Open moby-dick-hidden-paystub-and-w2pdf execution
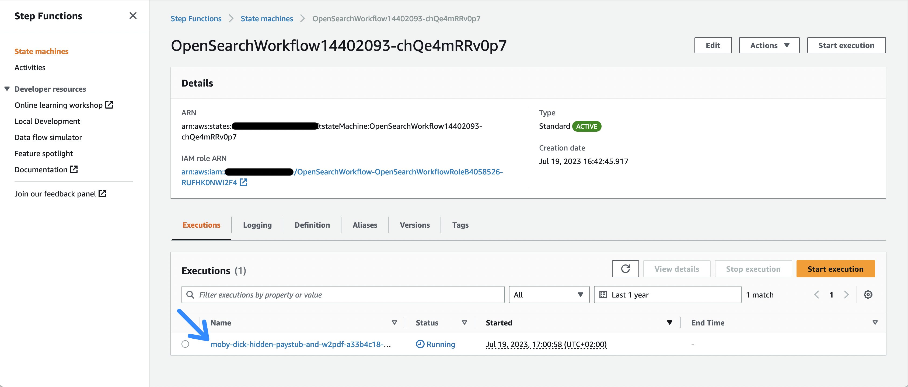The image size is (908, 387). [x=300, y=345]
